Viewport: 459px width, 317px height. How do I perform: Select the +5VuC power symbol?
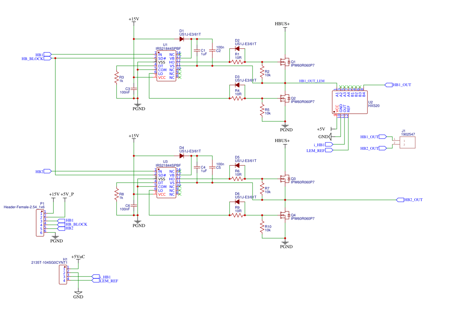[x=78, y=257]
